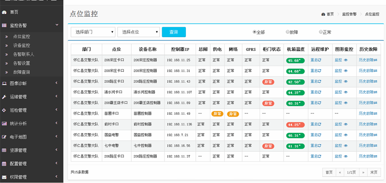Open 监控 eye icon for 清水河控制器
The width and height of the screenshot is (386, 183).
click(x=345, y=92)
